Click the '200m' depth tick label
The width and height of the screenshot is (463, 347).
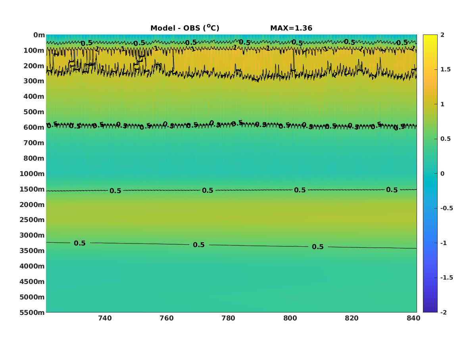34,66
